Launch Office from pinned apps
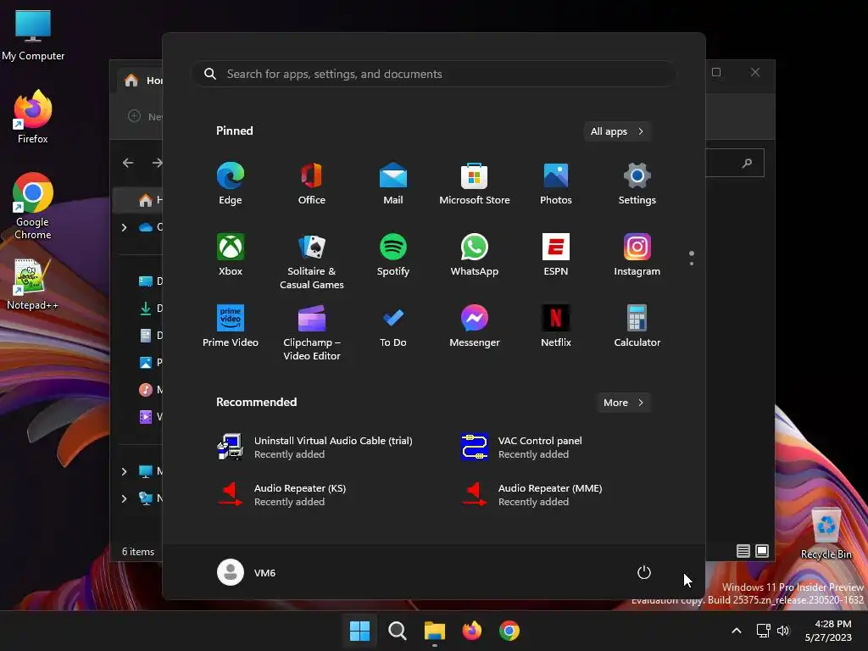This screenshot has height=651, width=868. coord(312,184)
